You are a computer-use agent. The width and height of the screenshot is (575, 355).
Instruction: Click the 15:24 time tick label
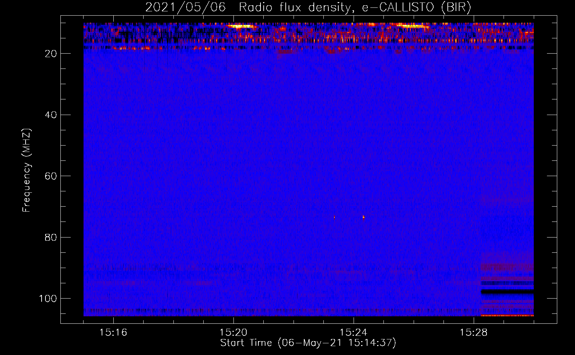pyautogui.click(x=354, y=333)
